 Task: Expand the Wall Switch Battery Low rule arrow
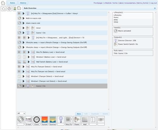pos(29,62)
